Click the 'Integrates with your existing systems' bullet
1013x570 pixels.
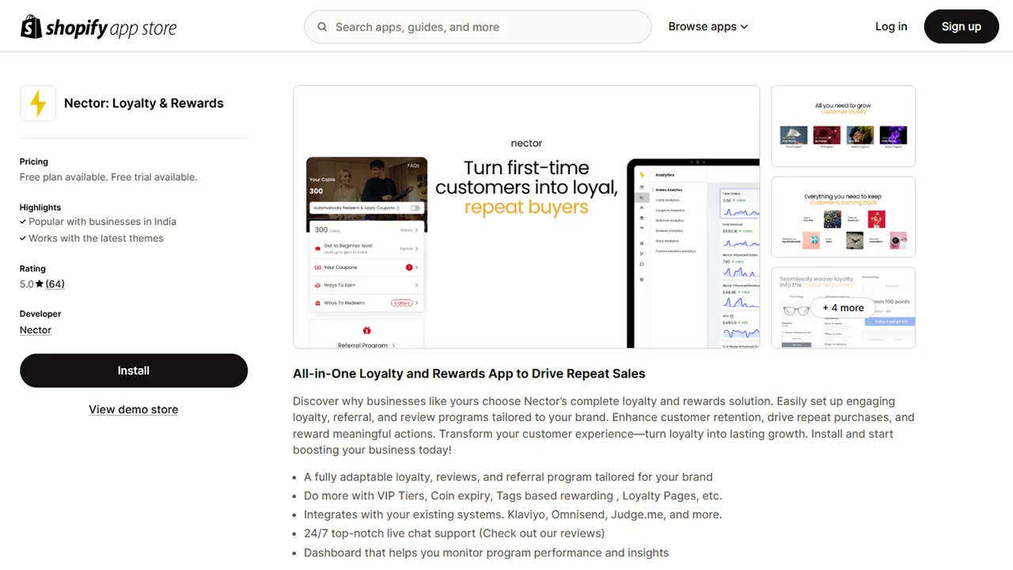(513, 515)
